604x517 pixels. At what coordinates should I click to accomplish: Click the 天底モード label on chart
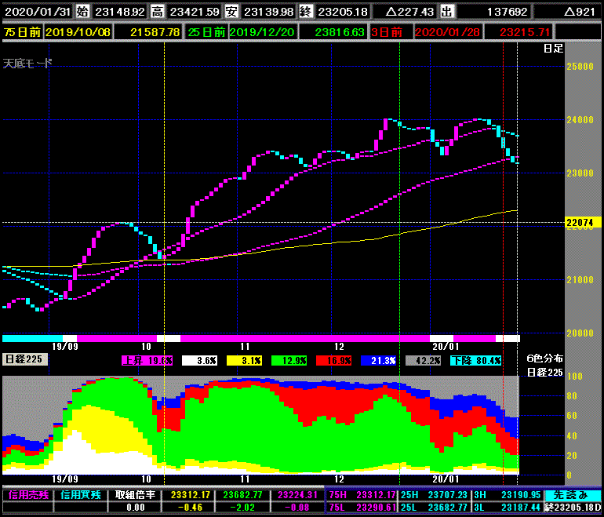click(27, 63)
